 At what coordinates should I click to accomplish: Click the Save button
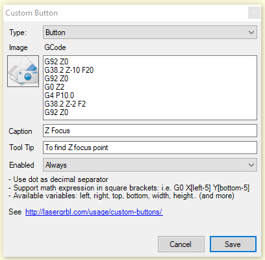tap(233, 244)
